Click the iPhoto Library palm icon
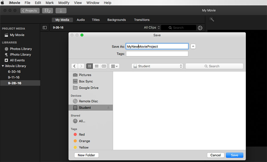Screen dimensions: 267x162 (6, 55)
